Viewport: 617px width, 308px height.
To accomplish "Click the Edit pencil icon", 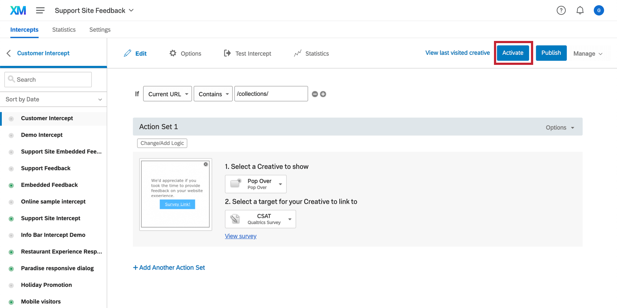I will [x=127, y=53].
